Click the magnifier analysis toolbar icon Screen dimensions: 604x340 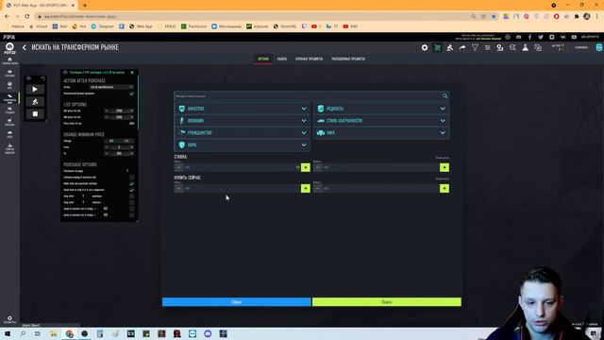pyautogui.click(x=512, y=47)
